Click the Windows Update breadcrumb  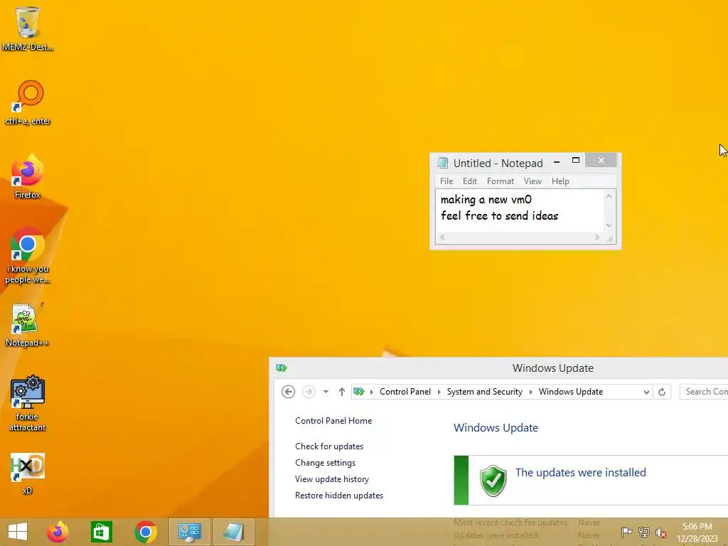[x=571, y=392]
